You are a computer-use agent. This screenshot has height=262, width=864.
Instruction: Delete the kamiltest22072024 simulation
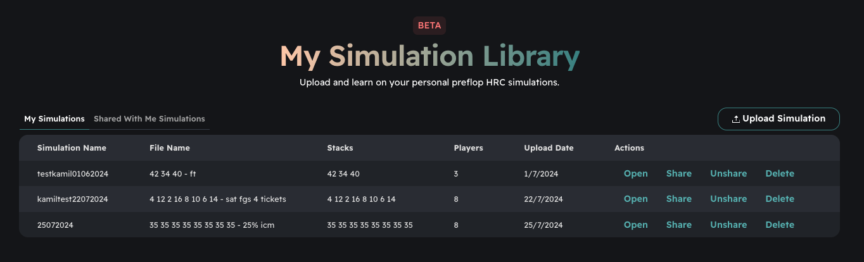pos(779,199)
